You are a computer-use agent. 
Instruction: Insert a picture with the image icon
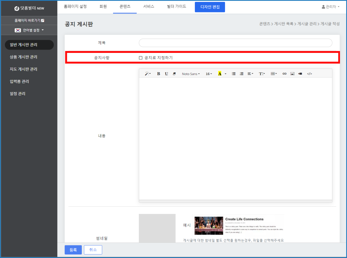(x=292, y=74)
